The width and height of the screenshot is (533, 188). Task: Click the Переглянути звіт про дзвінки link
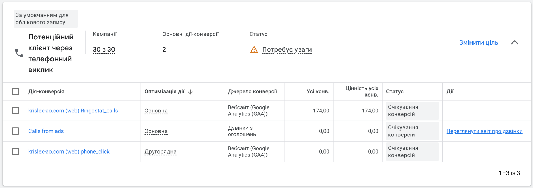[484, 131]
